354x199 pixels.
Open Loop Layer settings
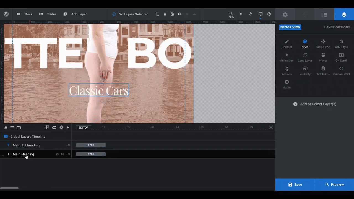305,57
